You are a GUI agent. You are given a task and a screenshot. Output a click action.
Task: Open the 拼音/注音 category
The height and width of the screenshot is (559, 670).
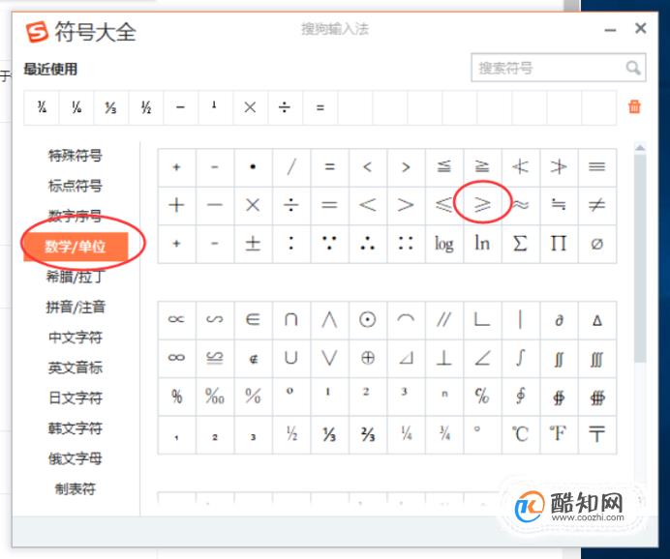coord(76,307)
